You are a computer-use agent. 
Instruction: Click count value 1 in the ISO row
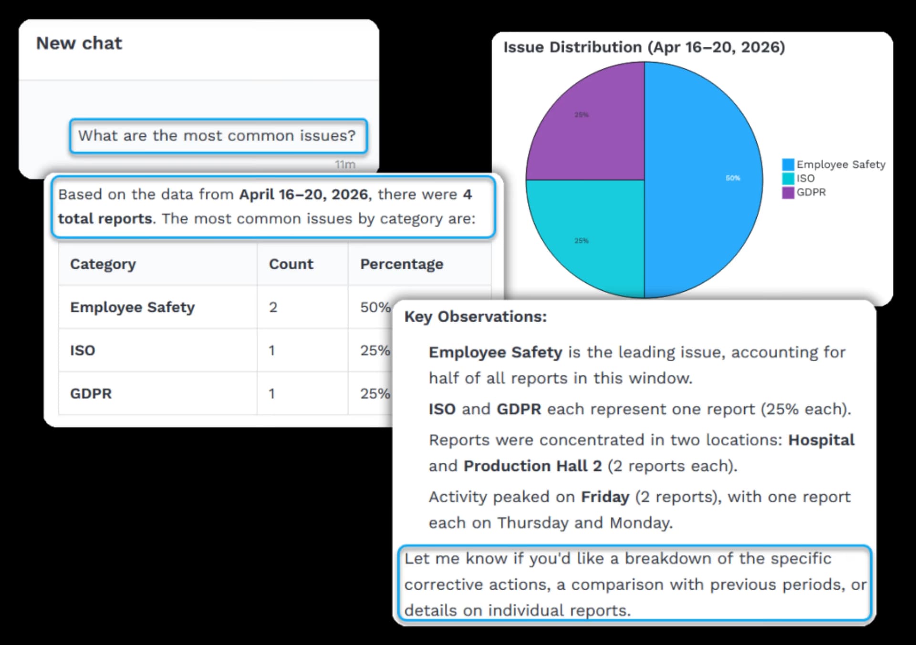coord(271,350)
